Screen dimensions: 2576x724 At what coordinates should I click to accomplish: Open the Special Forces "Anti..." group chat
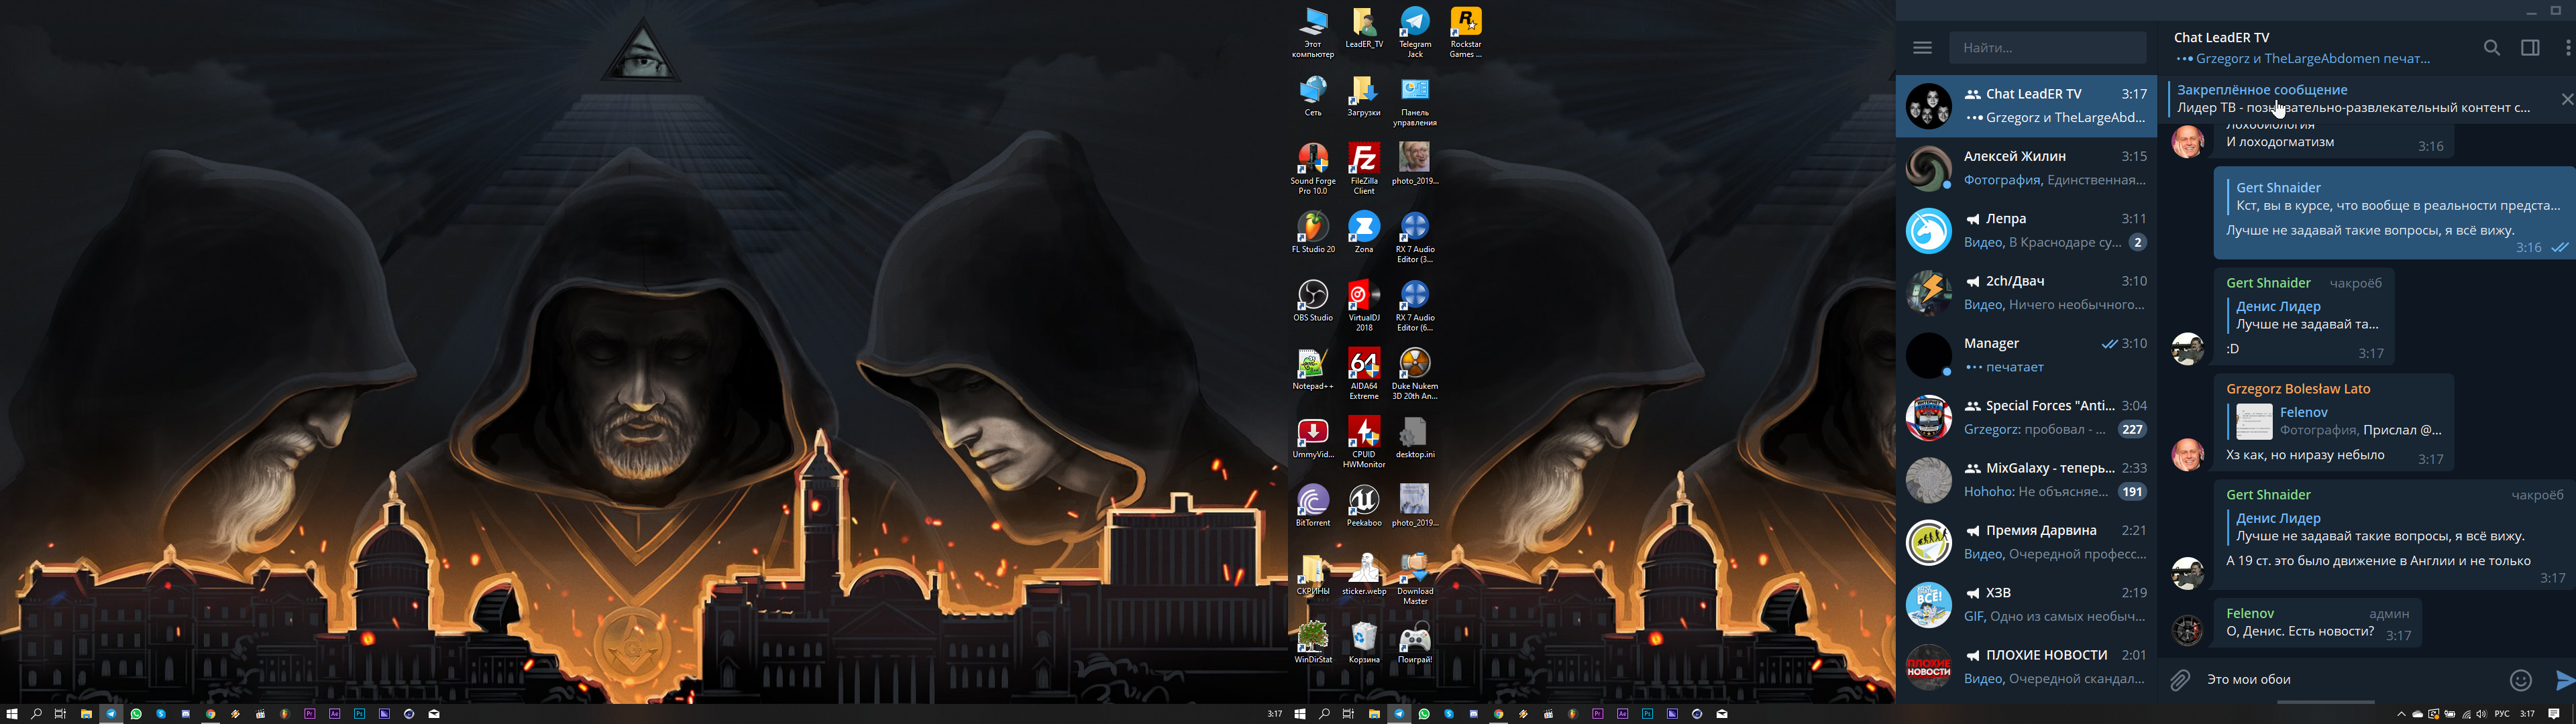point(2026,417)
